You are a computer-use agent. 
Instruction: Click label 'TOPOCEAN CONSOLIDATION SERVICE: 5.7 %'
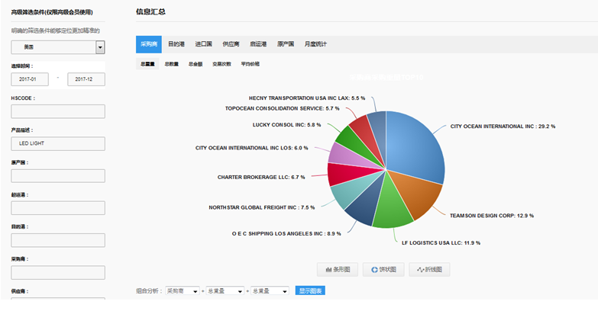[x=283, y=108]
